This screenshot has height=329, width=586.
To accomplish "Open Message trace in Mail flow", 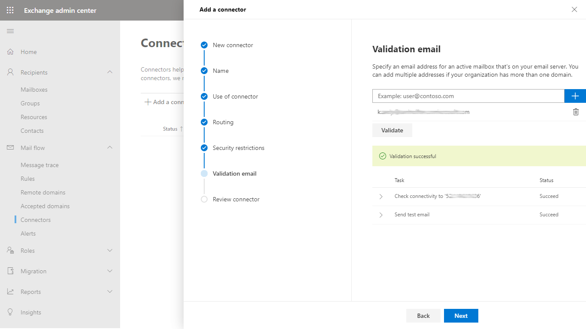I will tap(39, 165).
